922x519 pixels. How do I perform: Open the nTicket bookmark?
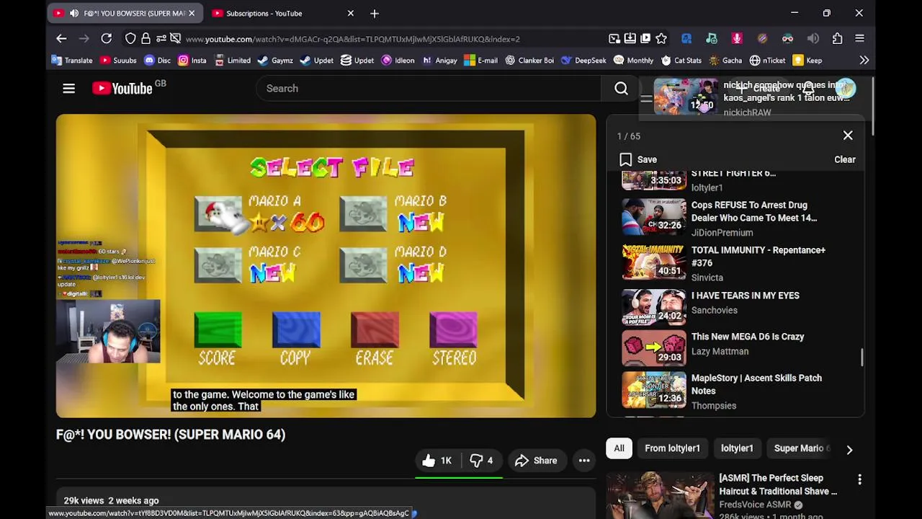tap(767, 61)
